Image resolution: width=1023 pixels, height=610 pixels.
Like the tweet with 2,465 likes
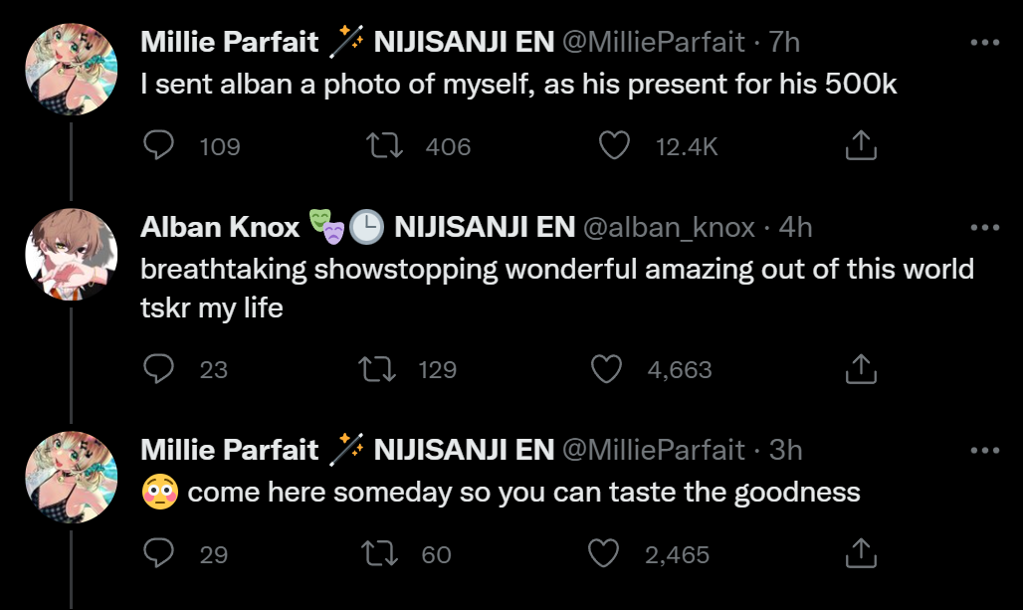coord(606,553)
